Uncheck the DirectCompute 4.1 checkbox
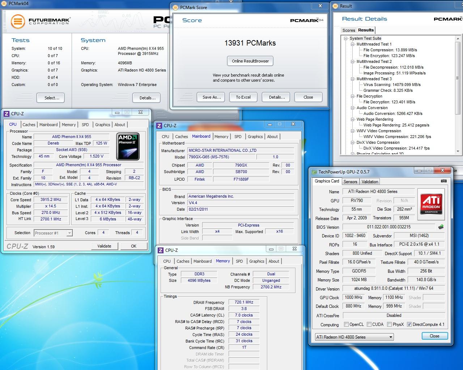 tap(409, 324)
